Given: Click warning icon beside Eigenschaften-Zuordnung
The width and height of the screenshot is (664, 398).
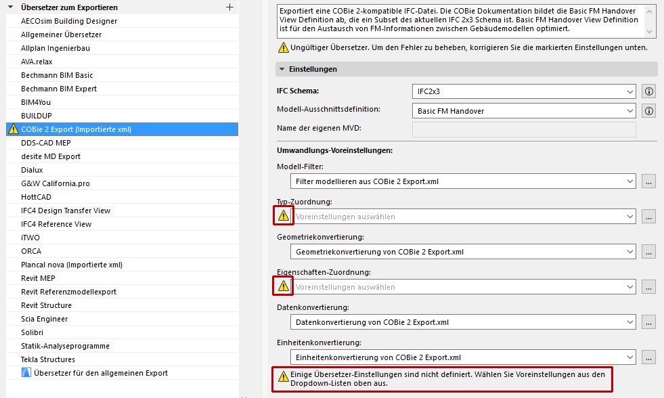Looking at the screenshot, I should (x=282, y=286).
